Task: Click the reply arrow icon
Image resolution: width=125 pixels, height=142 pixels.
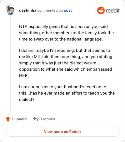Action: pyautogui.click(x=36, y=119)
